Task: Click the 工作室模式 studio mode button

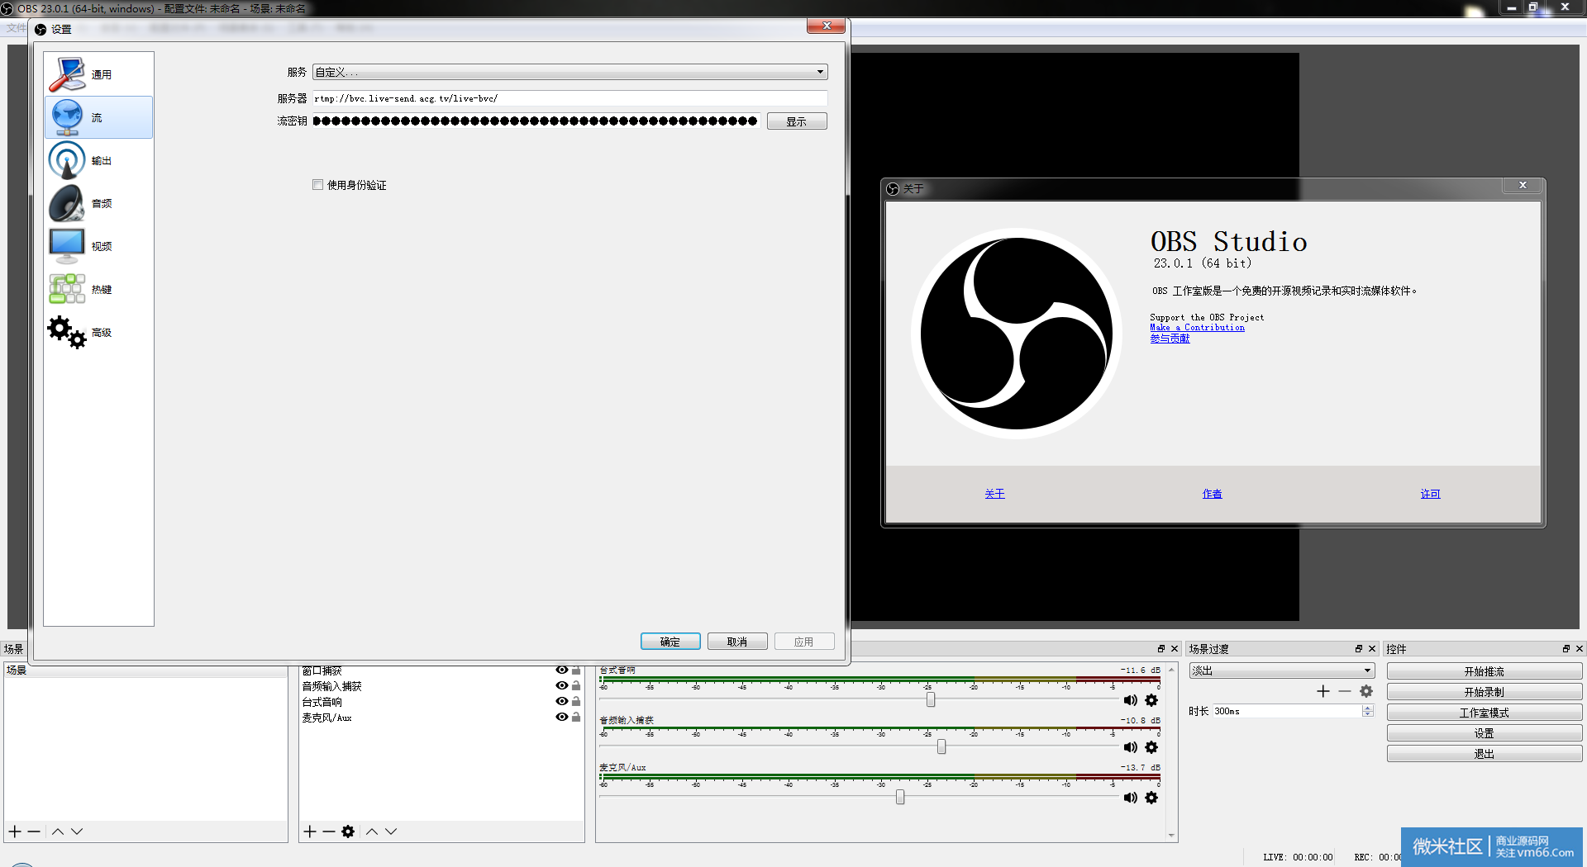Action: pyautogui.click(x=1485, y=713)
